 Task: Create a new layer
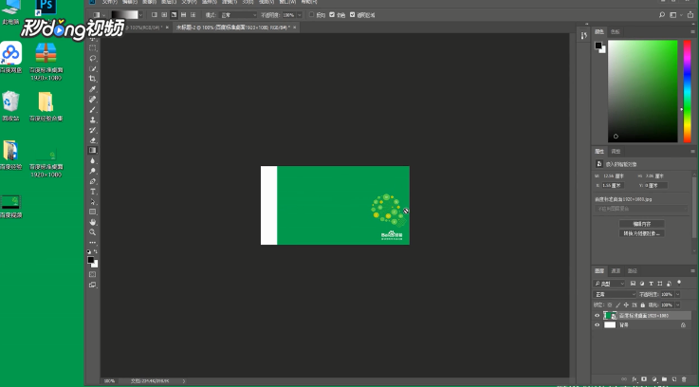coord(674,379)
